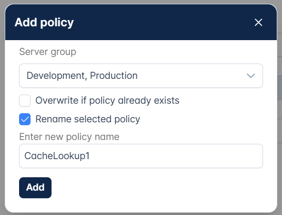Click the 'Server group' label
This screenshot has height=215, width=282.
(48, 52)
